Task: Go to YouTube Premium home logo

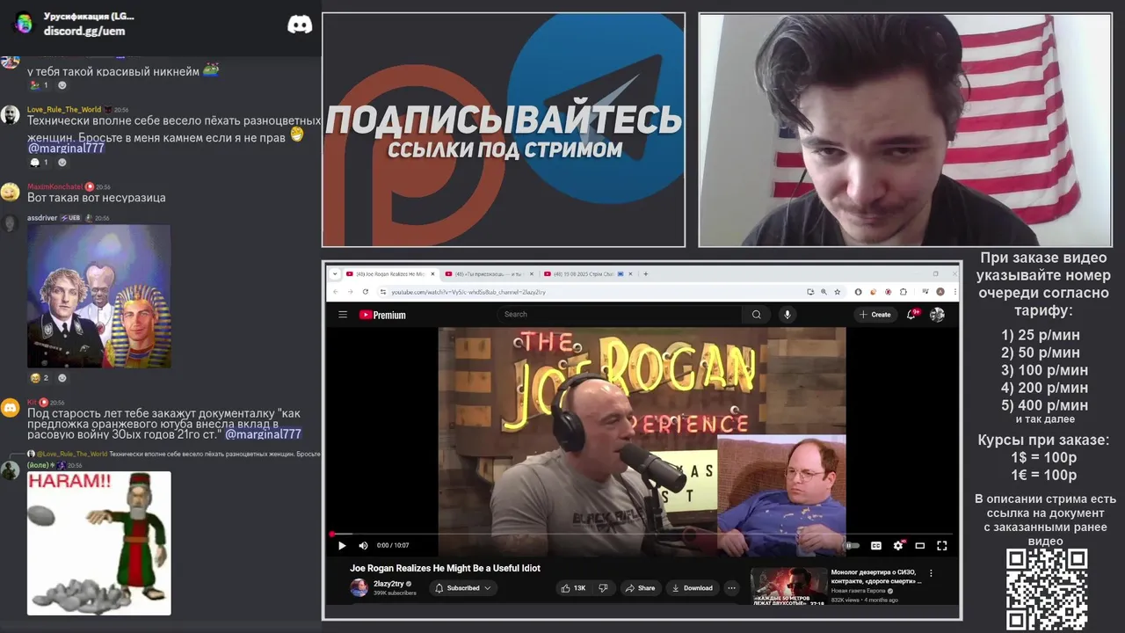Action: tap(382, 315)
